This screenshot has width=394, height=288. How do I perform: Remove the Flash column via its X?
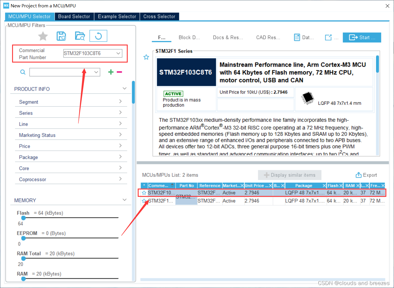[341, 186]
